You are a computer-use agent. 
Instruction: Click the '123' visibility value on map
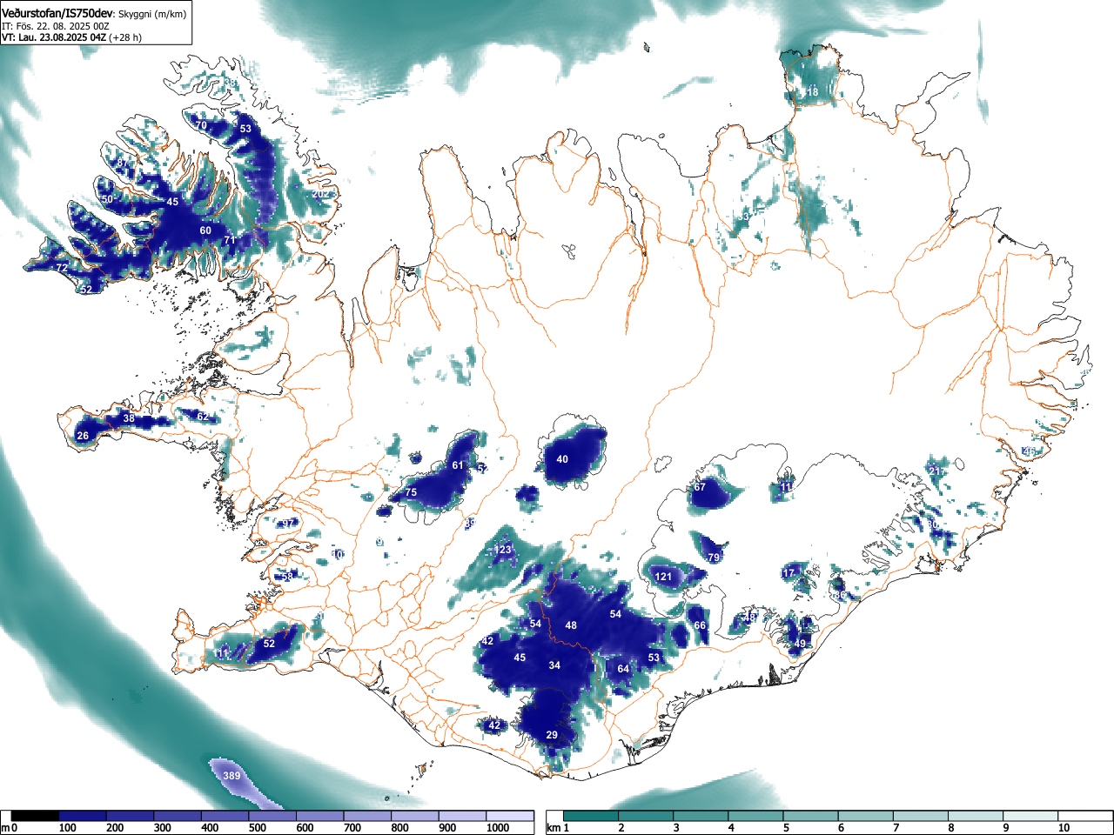tap(503, 550)
